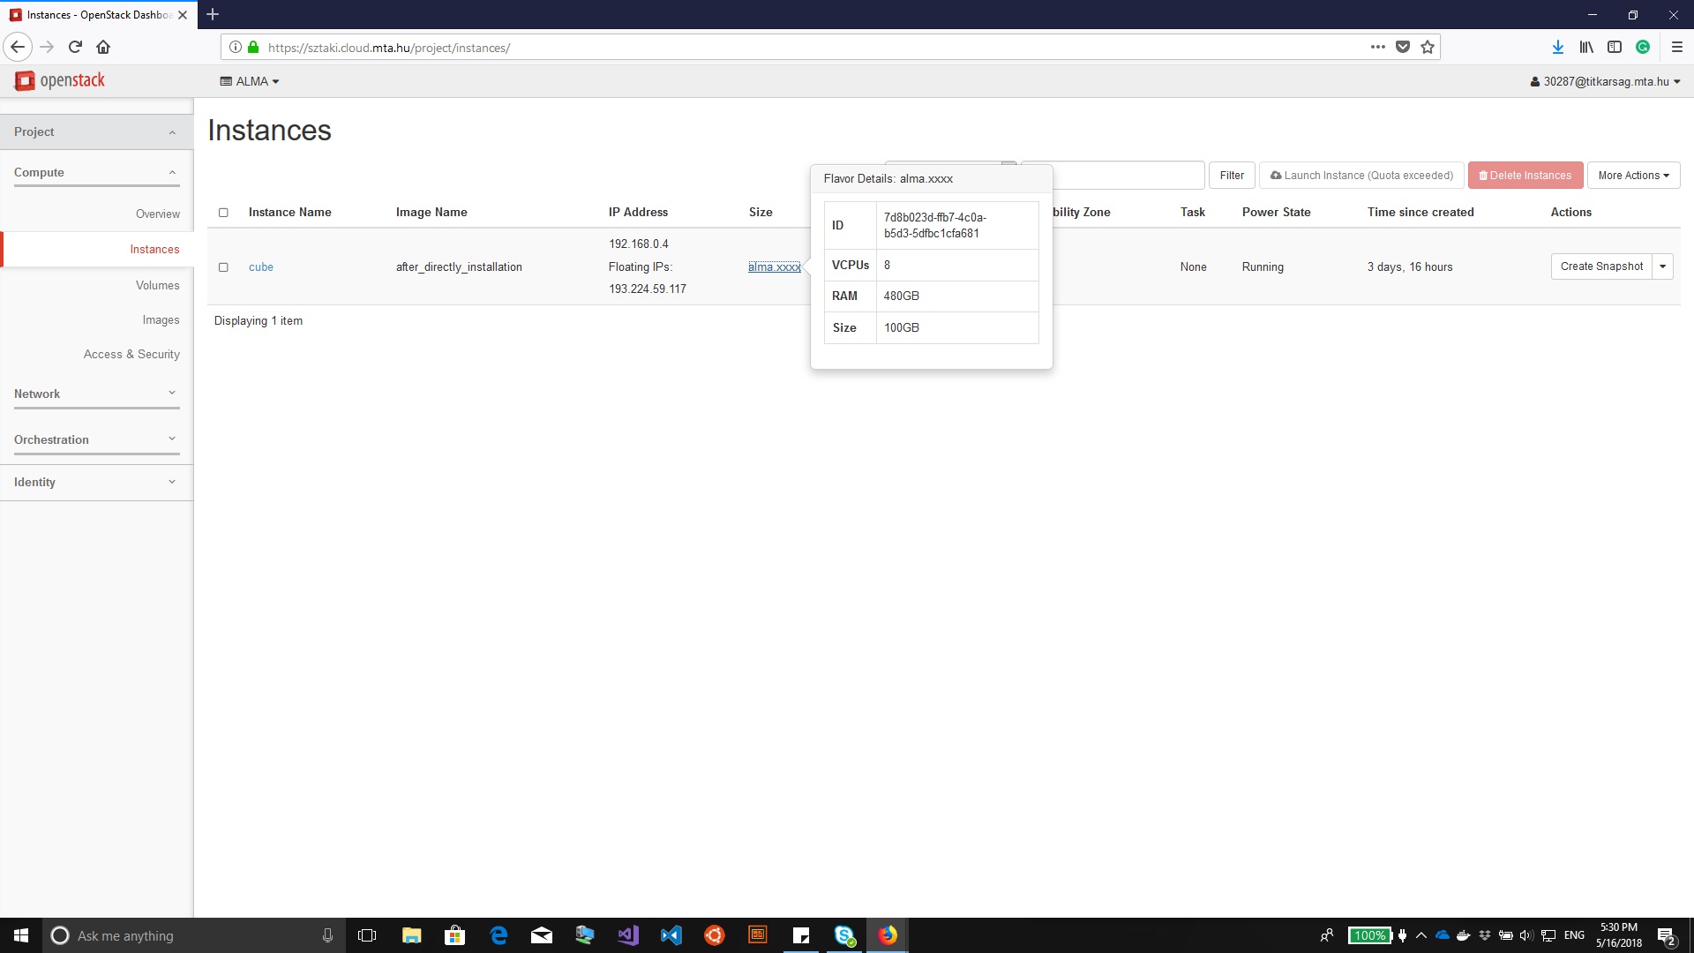Click the Firefox home icon

[x=103, y=48]
